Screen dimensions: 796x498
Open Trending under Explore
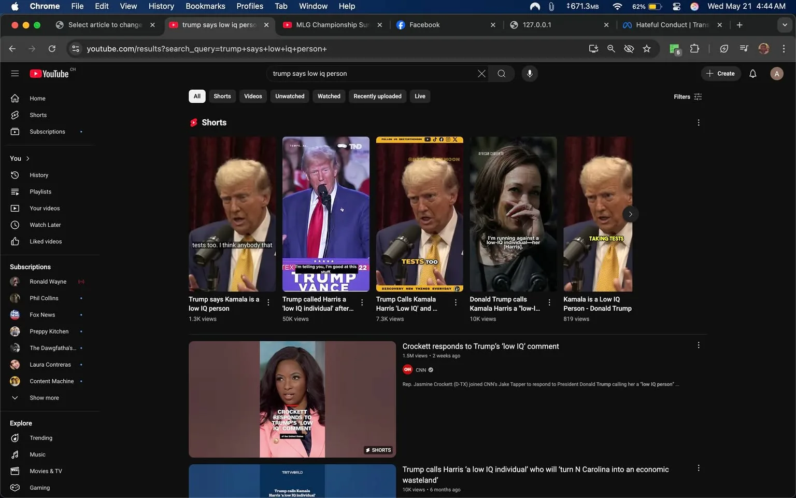pos(40,437)
